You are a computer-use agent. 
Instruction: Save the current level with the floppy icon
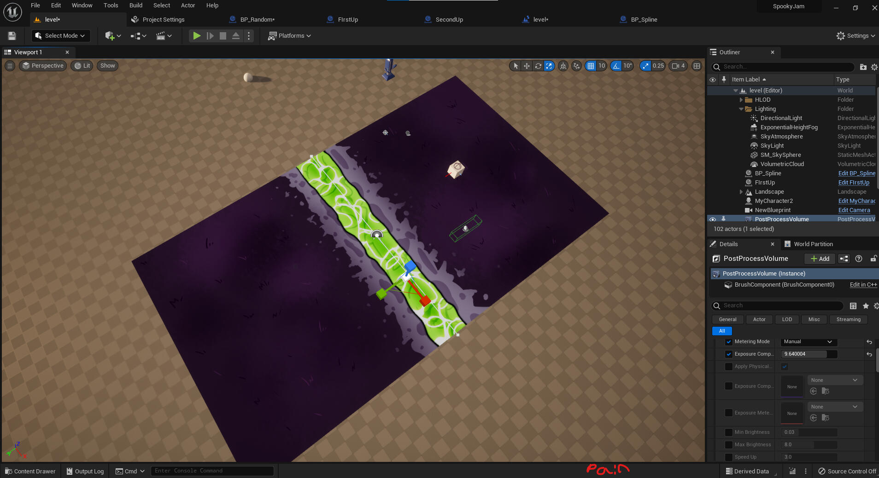pyautogui.click(x=12, y=36)
